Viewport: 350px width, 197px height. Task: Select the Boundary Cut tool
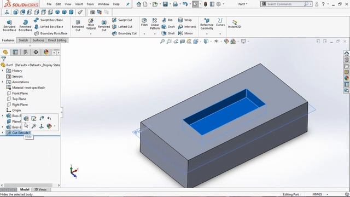point(124,33)
